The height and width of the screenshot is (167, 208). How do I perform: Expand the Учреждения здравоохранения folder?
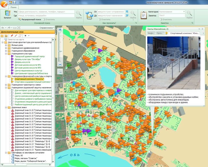(x=6, y=48)
